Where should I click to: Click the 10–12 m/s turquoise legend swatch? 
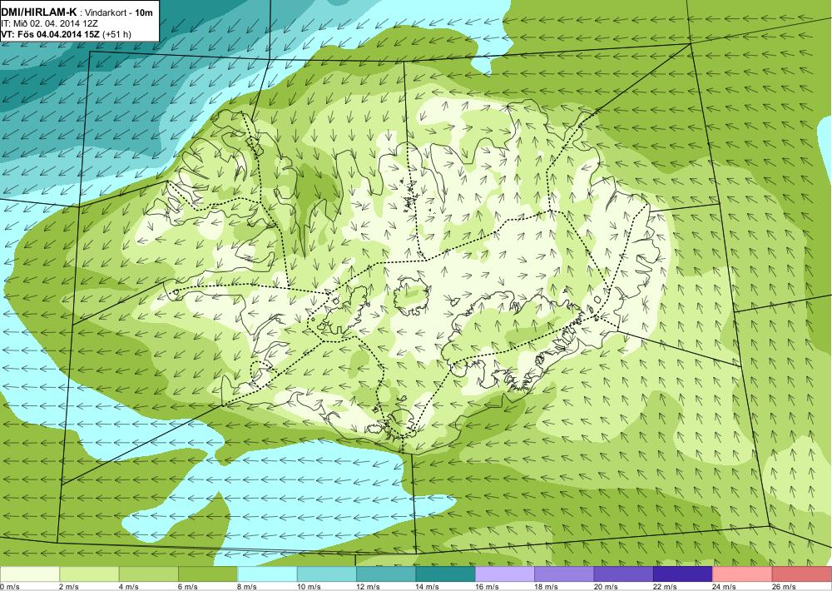point(327,574)
